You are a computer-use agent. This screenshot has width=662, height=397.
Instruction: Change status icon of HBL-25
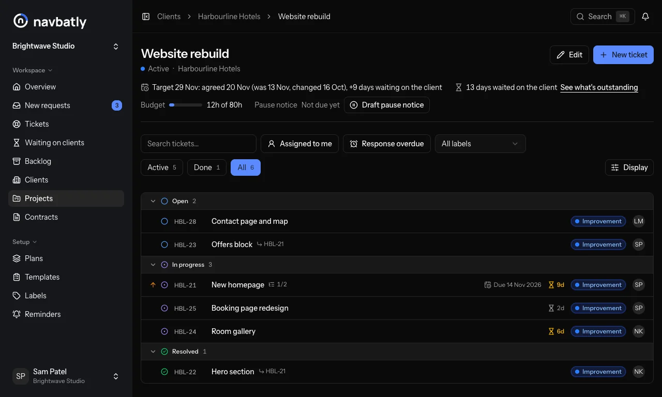pos(164,308)
